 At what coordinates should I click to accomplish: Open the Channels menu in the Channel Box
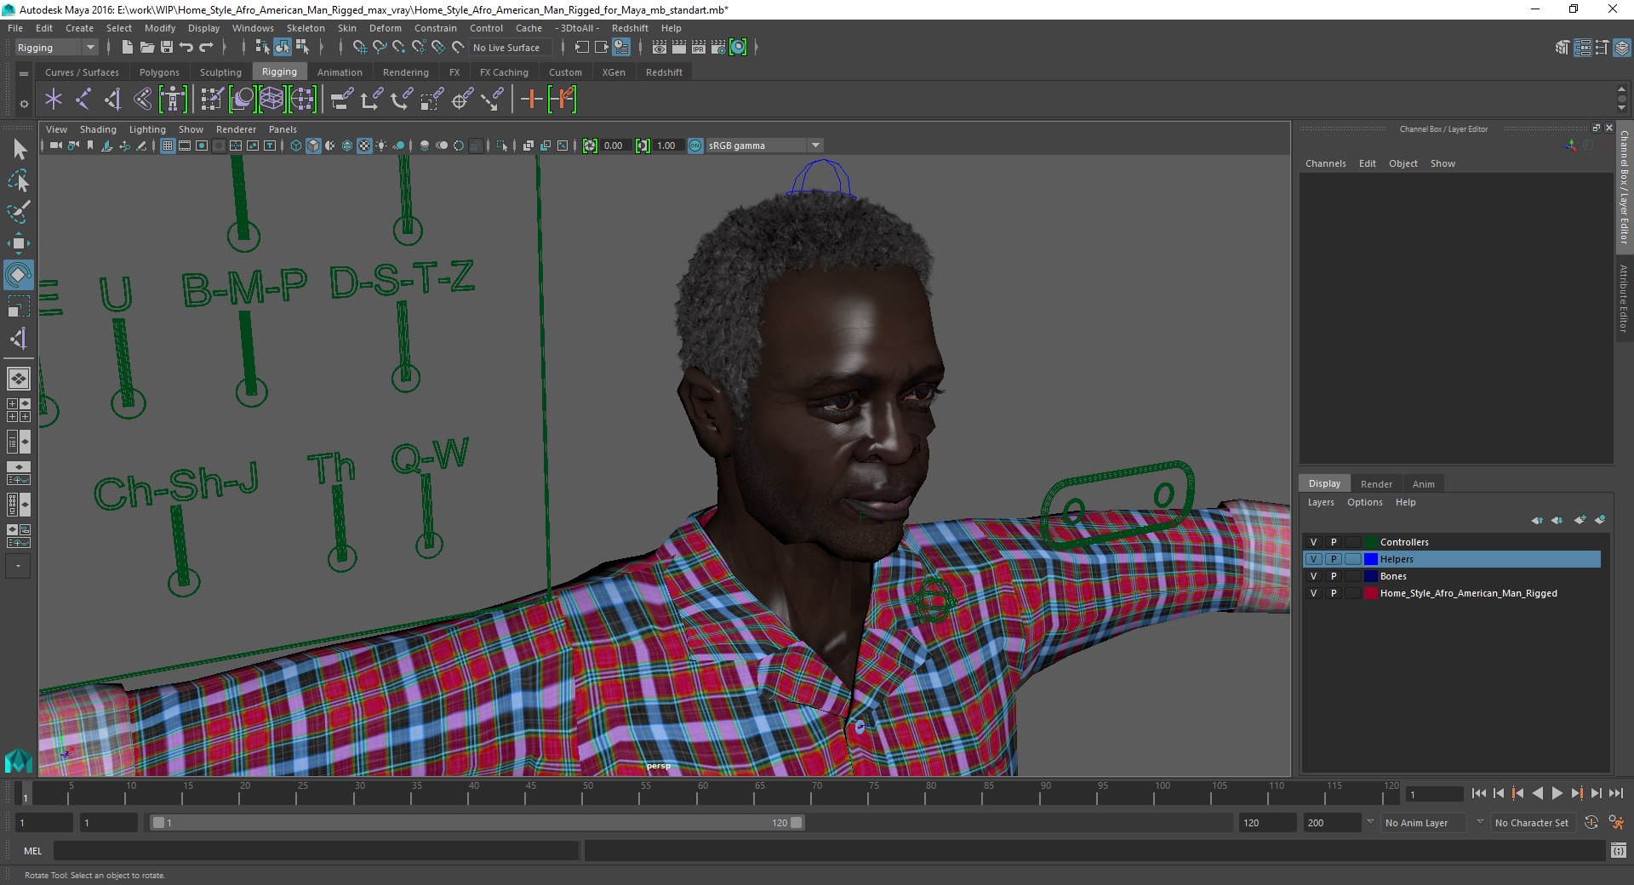[1325, 163]
